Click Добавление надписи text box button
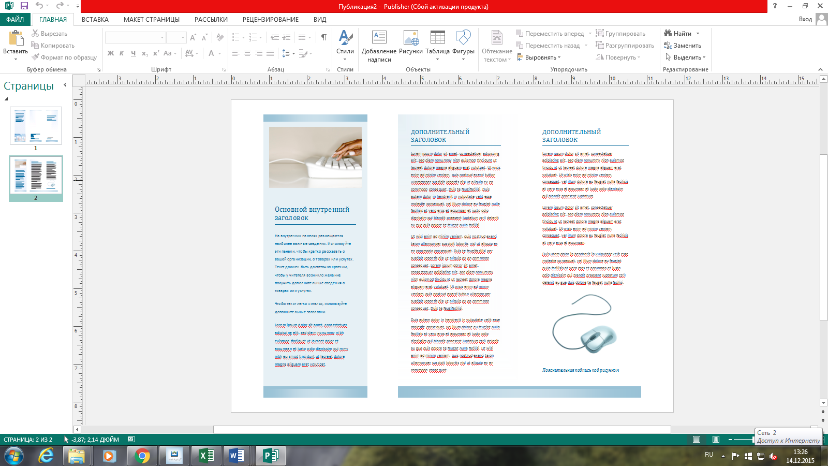 [x=379, y=46]
